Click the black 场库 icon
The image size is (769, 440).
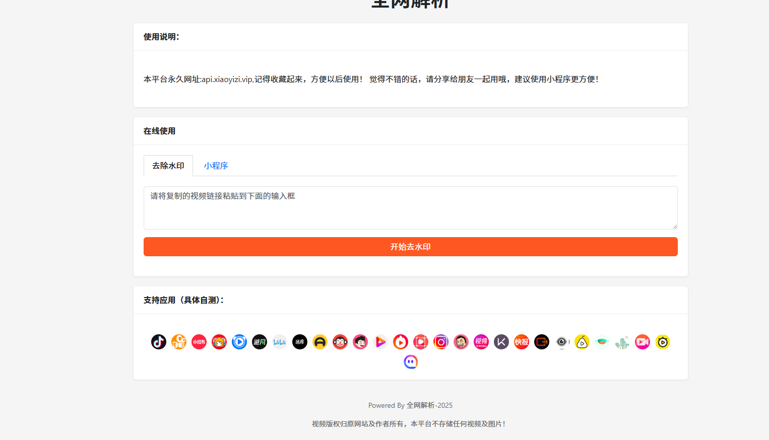point(300,342)
